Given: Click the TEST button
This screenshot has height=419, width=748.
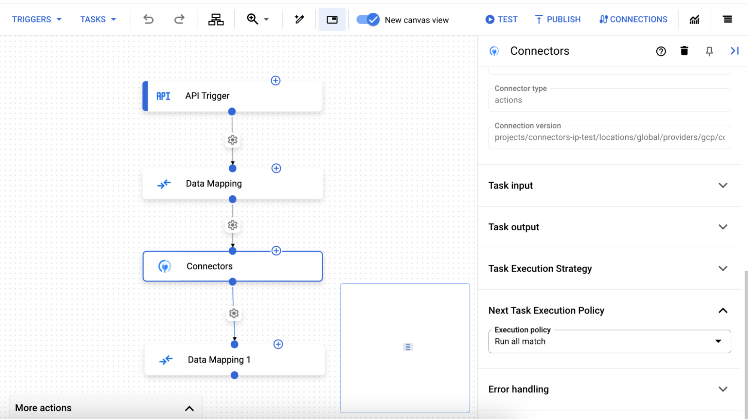Looking at the screenshot, I should tap(501, 19).
